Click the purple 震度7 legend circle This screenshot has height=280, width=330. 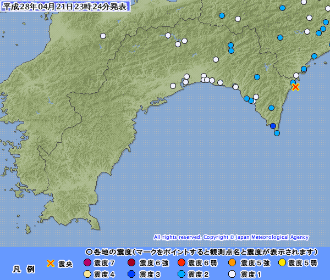point(87,262)
